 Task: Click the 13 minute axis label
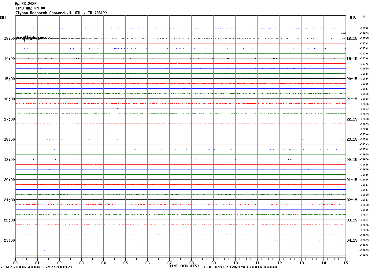[x=302, y=263]
